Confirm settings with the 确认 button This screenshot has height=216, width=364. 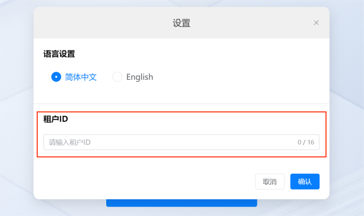click(305, 182)
